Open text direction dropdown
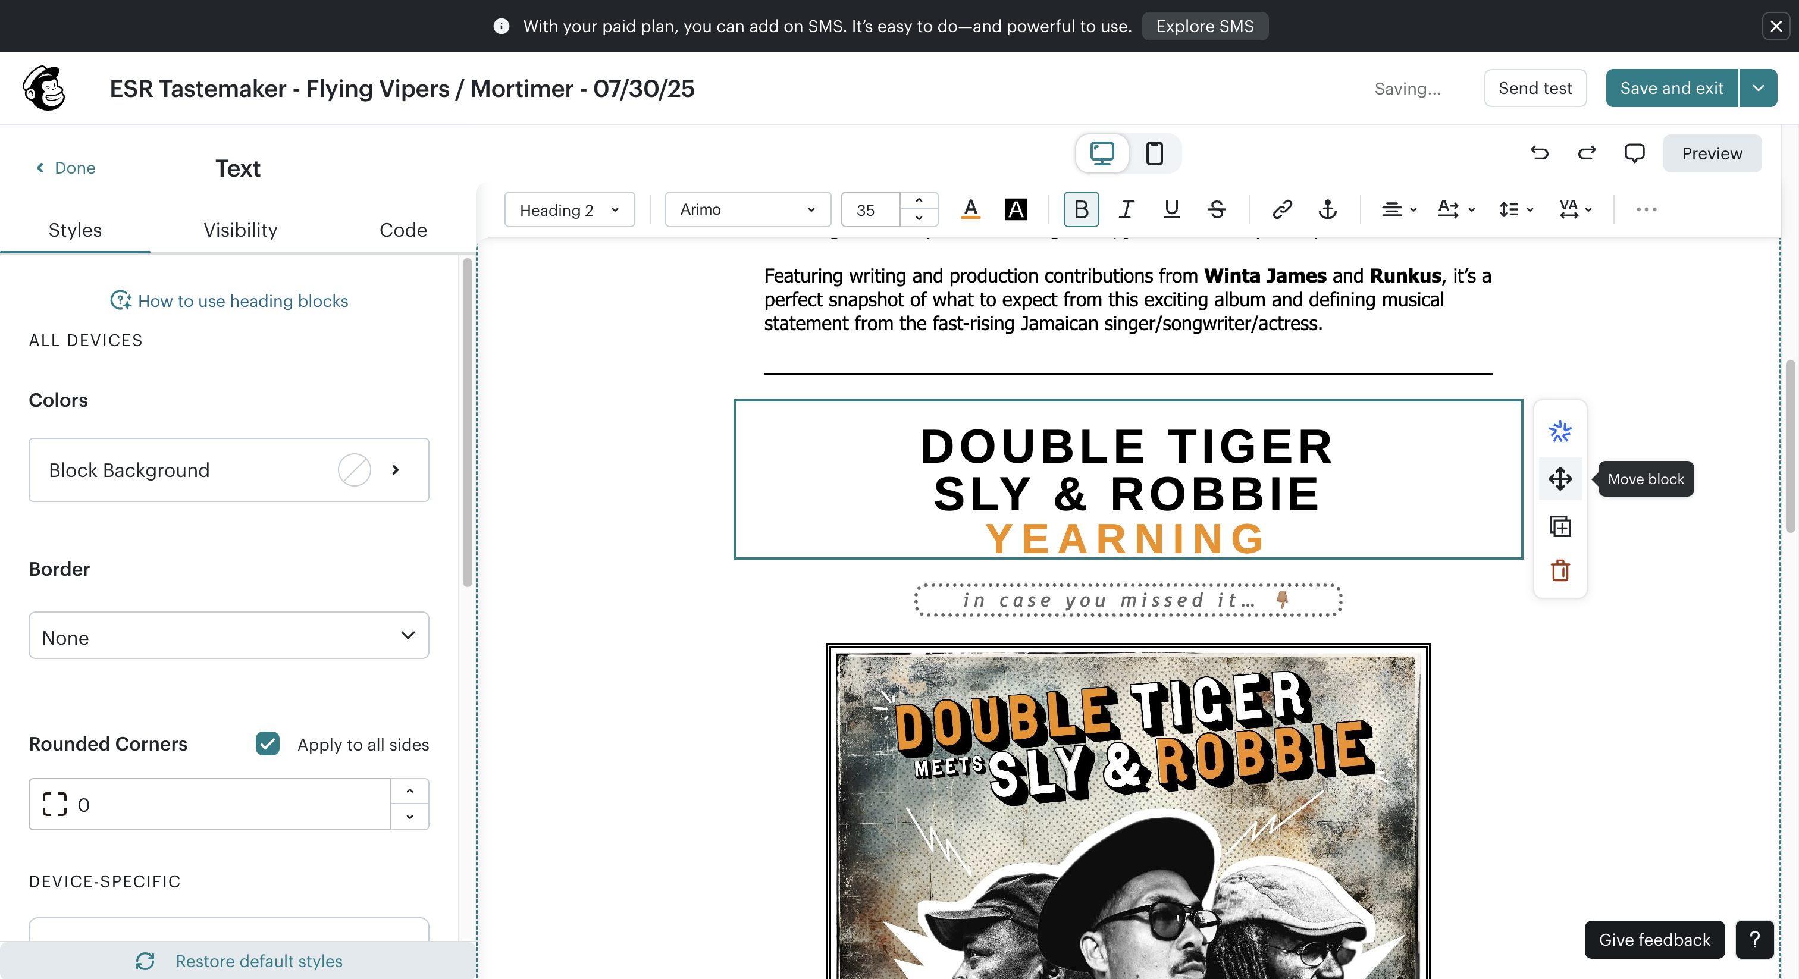The image size is (1799, 979). pos(1457,209)
